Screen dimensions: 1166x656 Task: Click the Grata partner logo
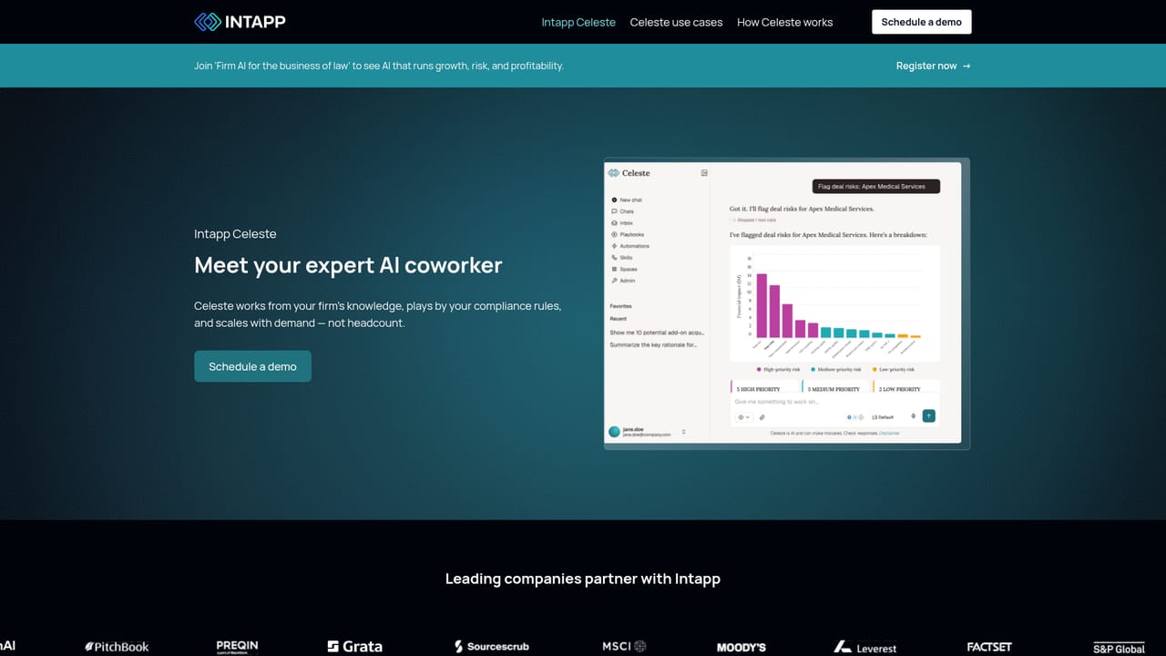[354, 647]
